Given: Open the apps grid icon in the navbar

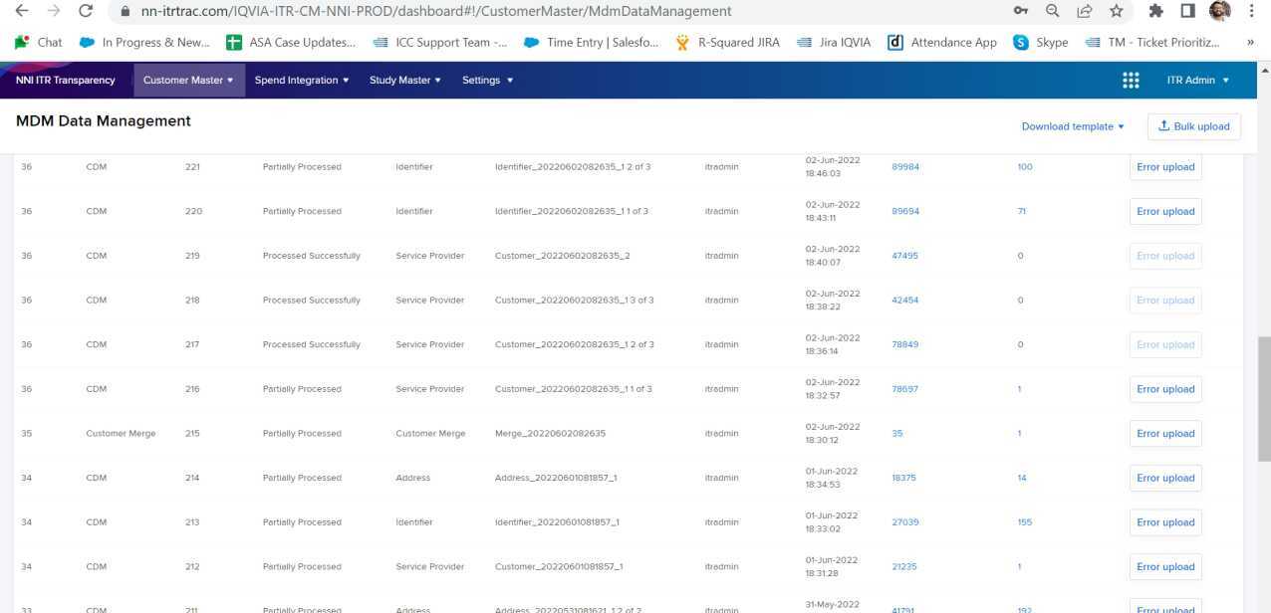Looking at the screenshot, I should (1131, 80).
